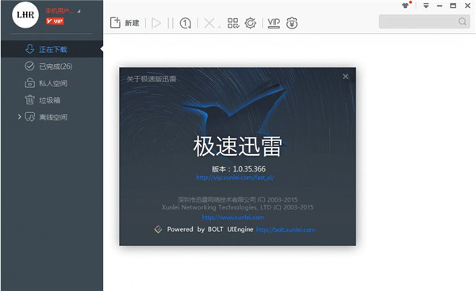Open the 垃圾箱 trash section
The width and height of the screenshot is (476, 291).
[52, 100]
